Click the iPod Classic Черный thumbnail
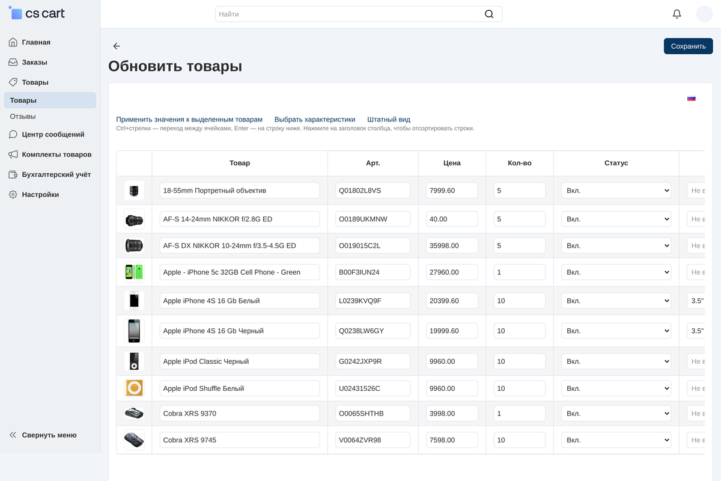 134,361
